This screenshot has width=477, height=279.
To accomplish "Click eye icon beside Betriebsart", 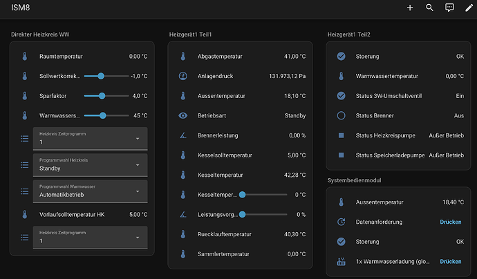I will 183,115.
